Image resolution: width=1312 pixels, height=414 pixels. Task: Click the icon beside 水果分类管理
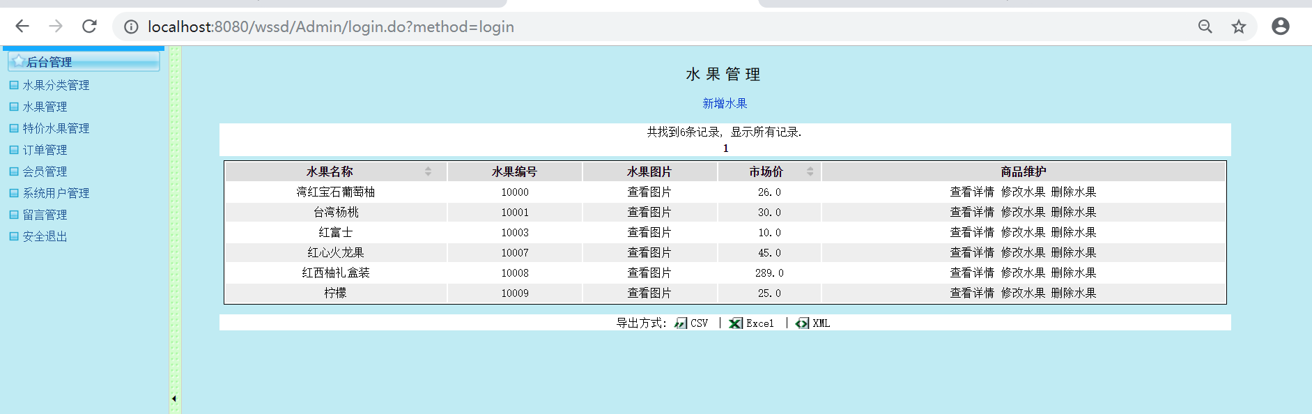[x=14, y=85]
